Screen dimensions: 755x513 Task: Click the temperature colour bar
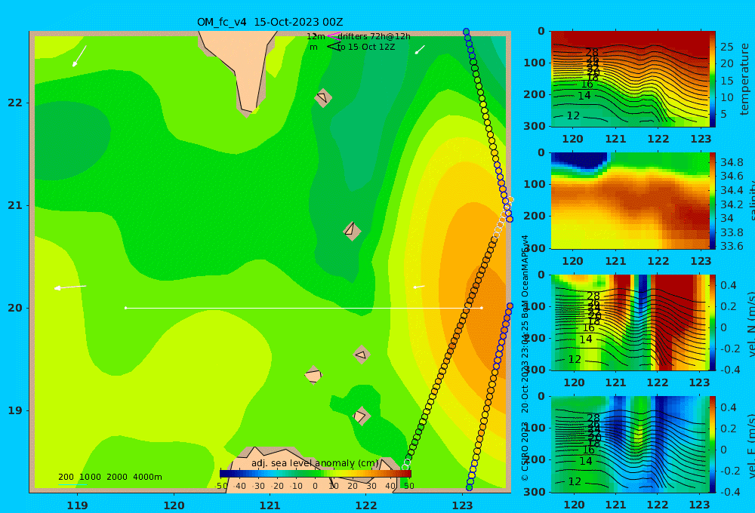pos(713,79)
